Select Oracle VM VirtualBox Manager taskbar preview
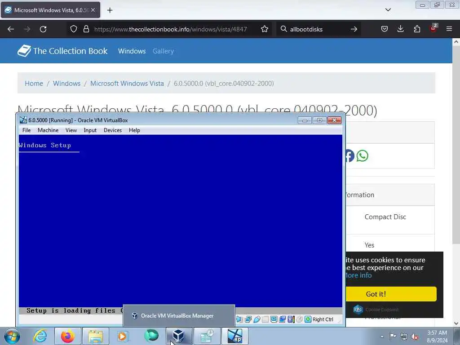460x345 pixels. point(179,316)
